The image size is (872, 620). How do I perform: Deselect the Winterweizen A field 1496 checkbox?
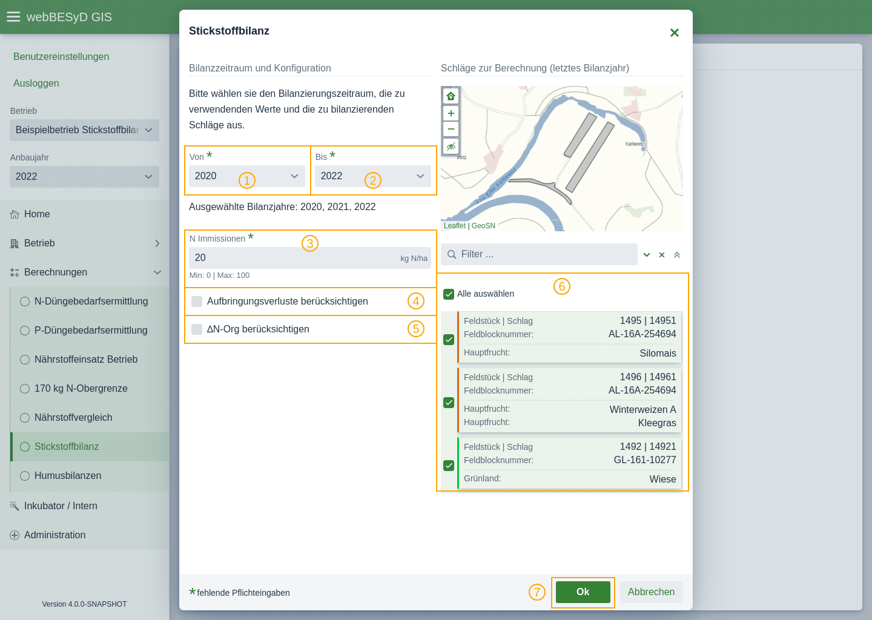[x=449, y=403]
